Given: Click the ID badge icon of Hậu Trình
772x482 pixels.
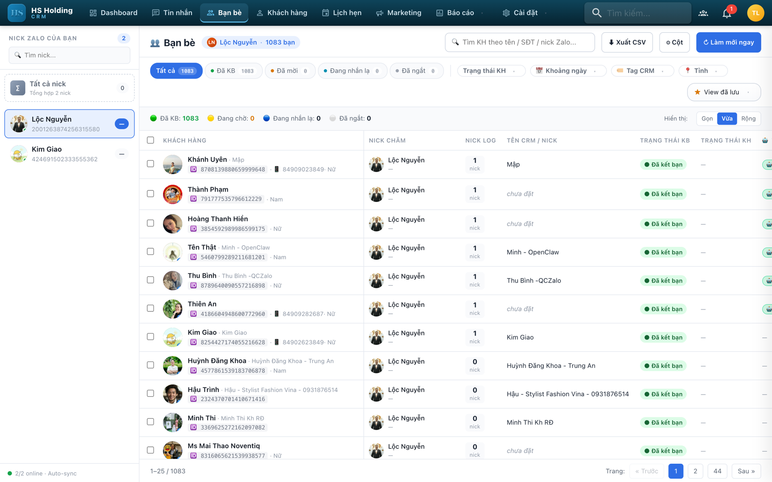Looking at the screenshot, I should pos(193,399).
